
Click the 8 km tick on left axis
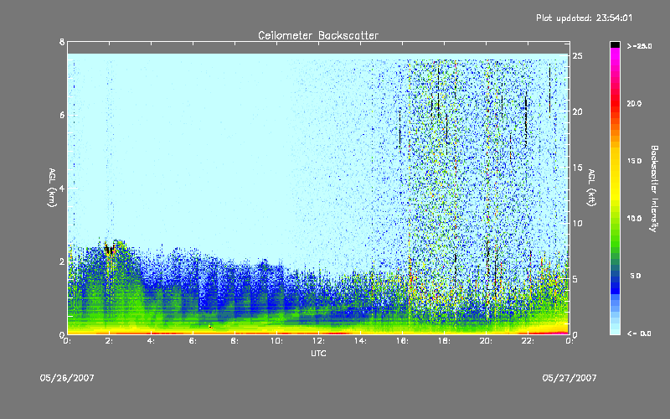click(62, 42)
